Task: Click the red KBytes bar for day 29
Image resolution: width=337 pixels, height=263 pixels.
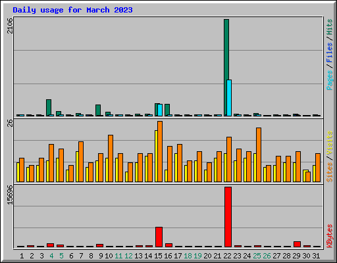Action: (297, 244)
